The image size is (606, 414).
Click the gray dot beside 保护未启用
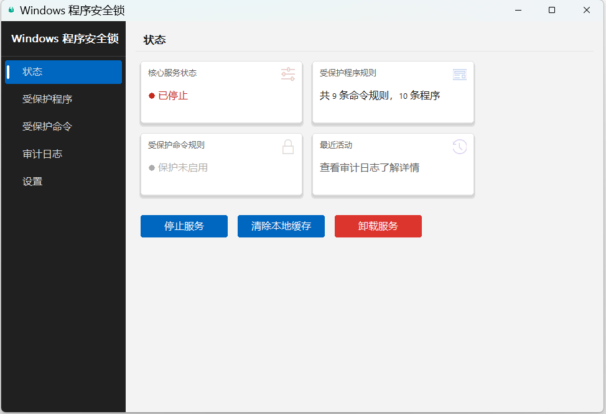[x=152, y=168]
